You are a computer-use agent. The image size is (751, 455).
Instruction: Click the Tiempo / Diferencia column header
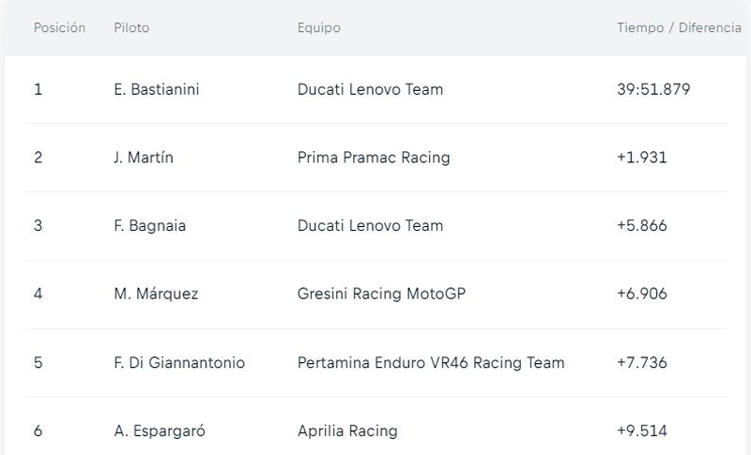coord(679,28)
